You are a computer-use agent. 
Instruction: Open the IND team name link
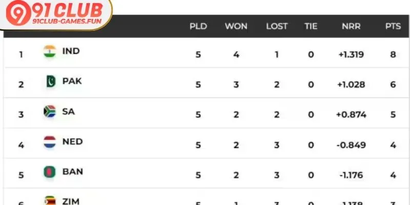pos(71,51)
